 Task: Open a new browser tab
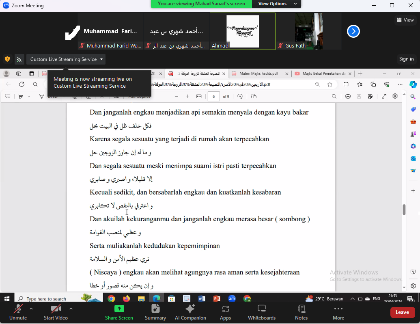tap(360, 73)
